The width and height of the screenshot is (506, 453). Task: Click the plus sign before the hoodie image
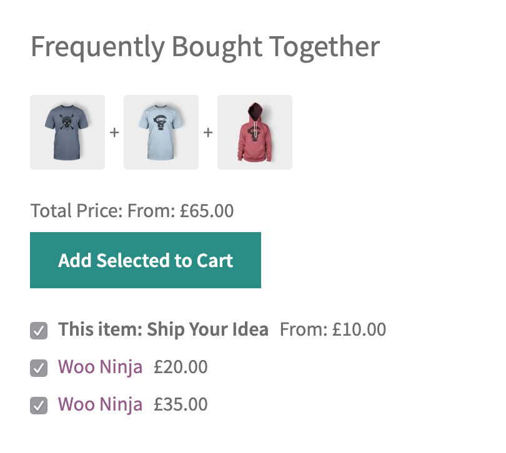coord(207,132)
